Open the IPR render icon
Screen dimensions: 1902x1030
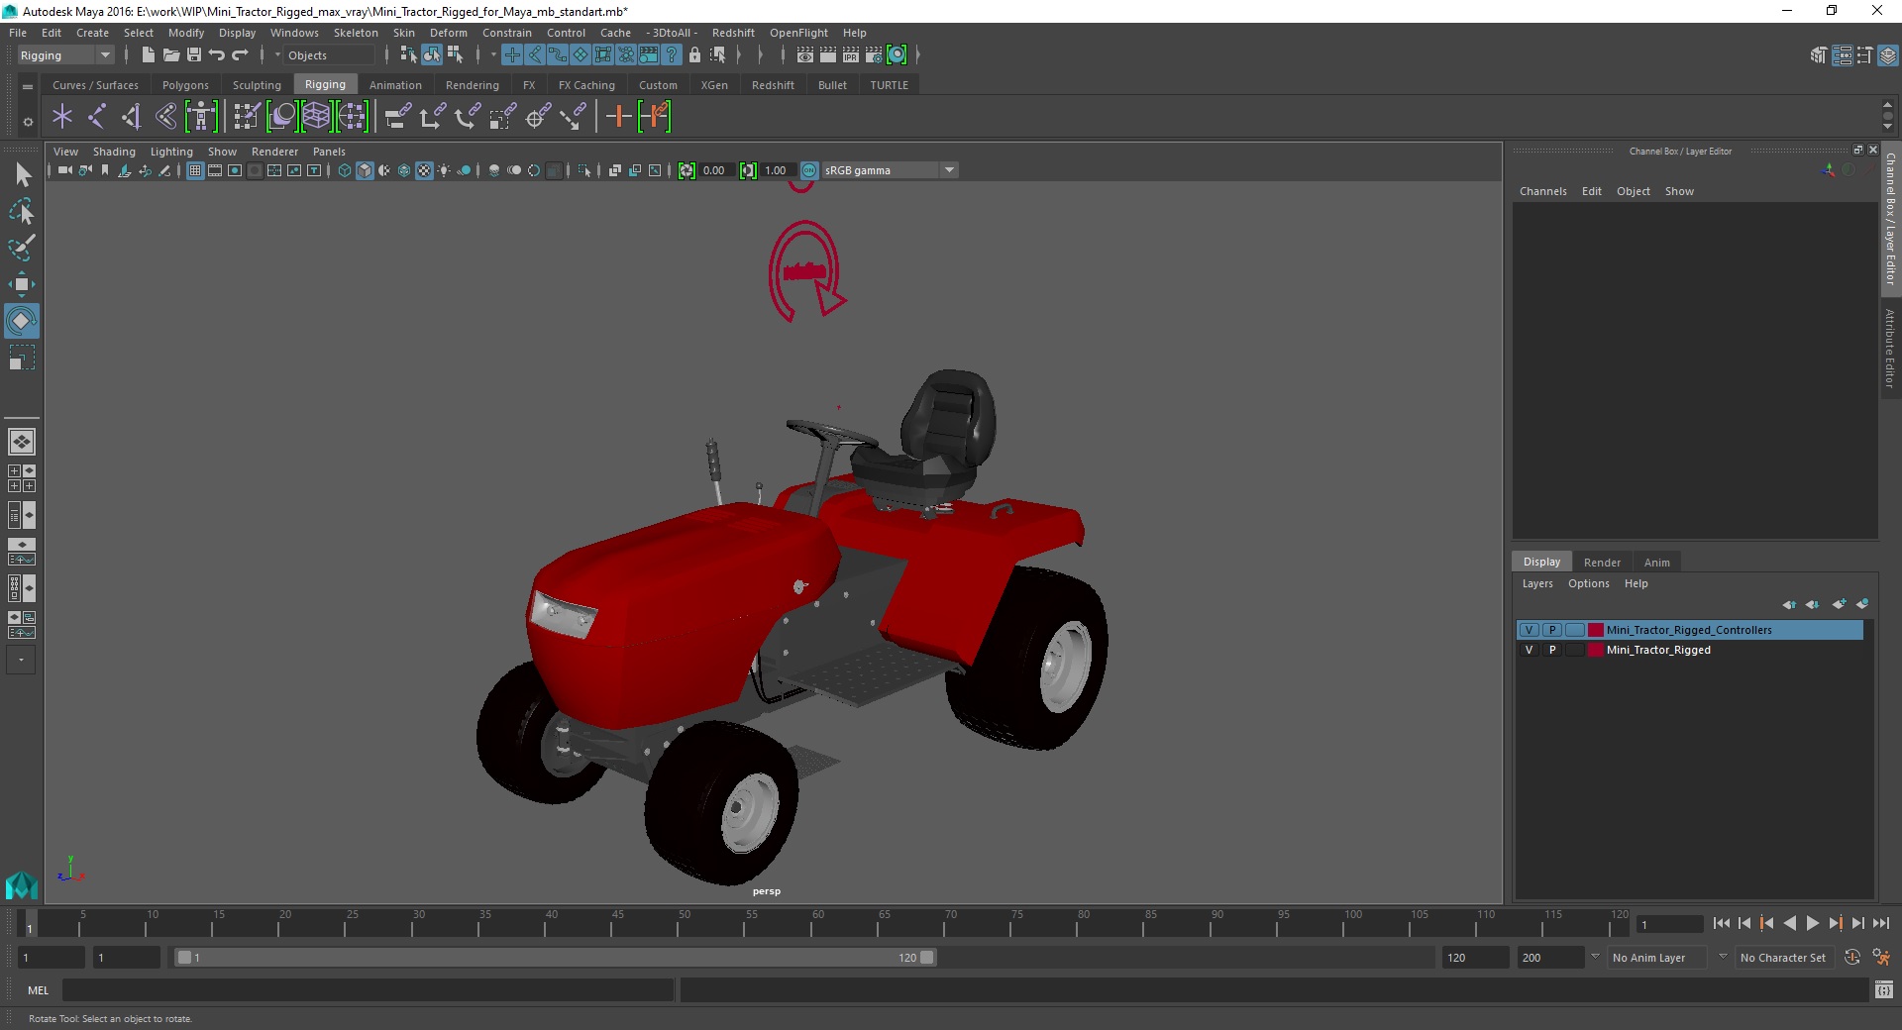coord(851,55)
